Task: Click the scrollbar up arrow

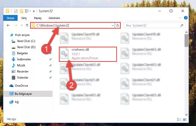Action: pyautogui.click(x=186, y=32)
